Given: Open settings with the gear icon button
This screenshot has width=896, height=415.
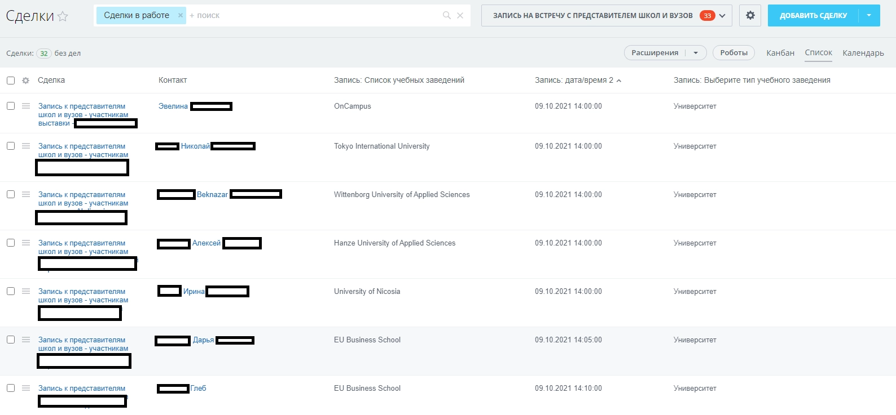Looking at the screenshot, I should coord(750,16).
